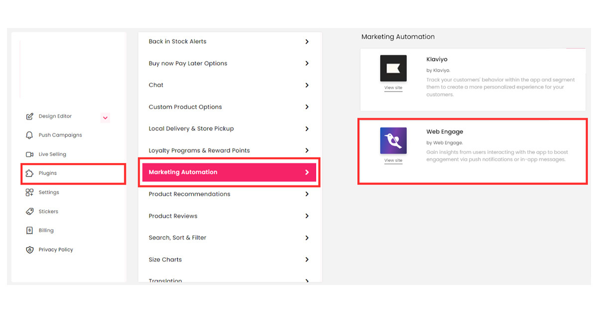Click the Push Campaigns bell icon
Image resolution: width=598 pixels, height=313 pixels.
(29, 135)
